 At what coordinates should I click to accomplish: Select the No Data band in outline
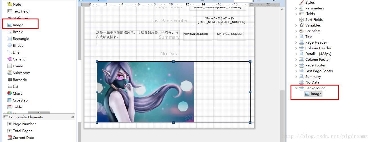click(x=309, y=82)
